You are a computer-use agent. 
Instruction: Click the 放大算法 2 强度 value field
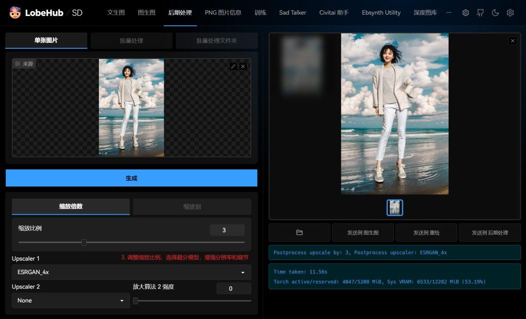(x=234, y=288)
